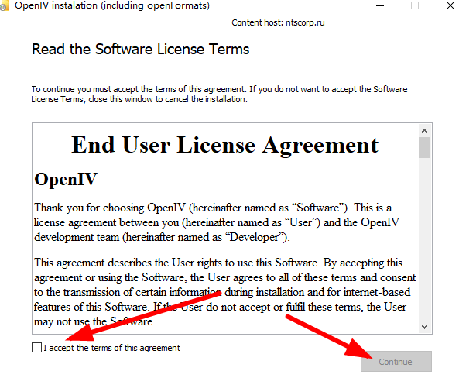Image resolution: width=459 pixels, height=378 pixels.
Task: Click 'Read the Software License Terms' heading
Action: pos(141,49)
